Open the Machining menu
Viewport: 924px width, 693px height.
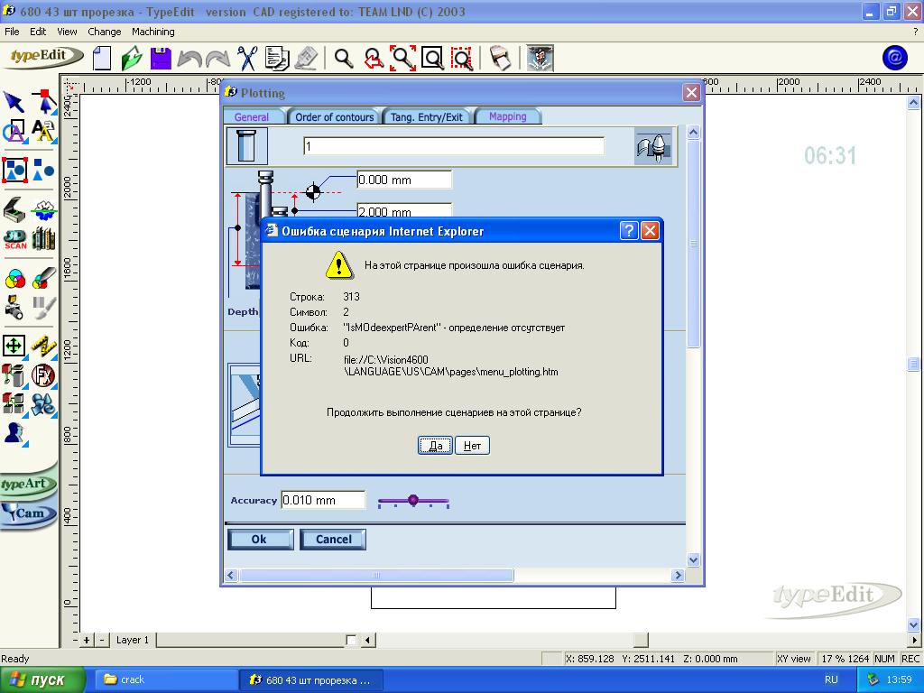(x=152, y=32)
